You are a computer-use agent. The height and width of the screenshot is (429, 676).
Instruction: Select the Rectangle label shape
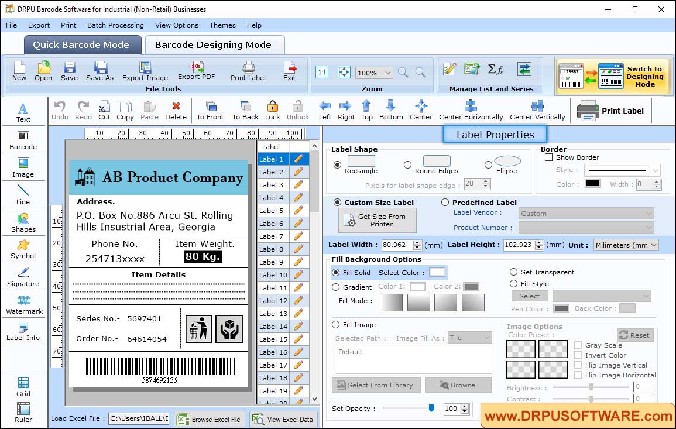(x=338, y=164)
